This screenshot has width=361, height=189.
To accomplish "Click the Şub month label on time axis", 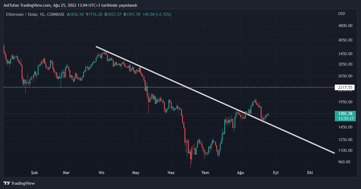I will pos(34,173).
